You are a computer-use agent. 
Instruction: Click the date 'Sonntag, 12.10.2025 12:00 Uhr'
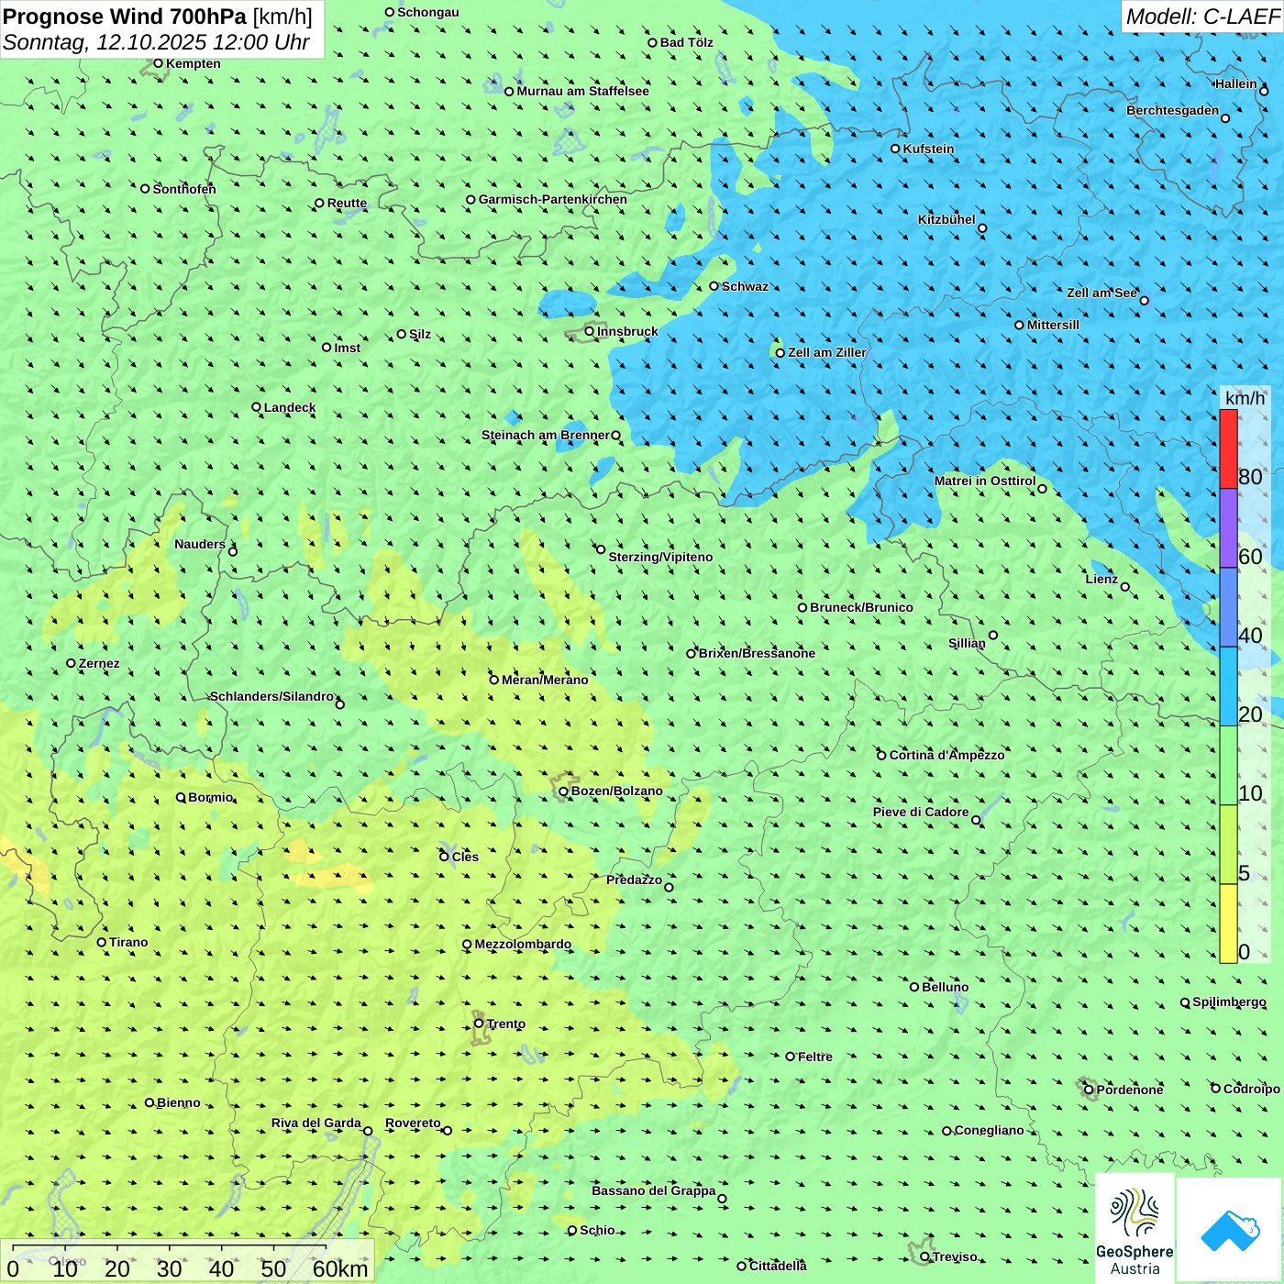pyautogui.click(x=156, y=42)
